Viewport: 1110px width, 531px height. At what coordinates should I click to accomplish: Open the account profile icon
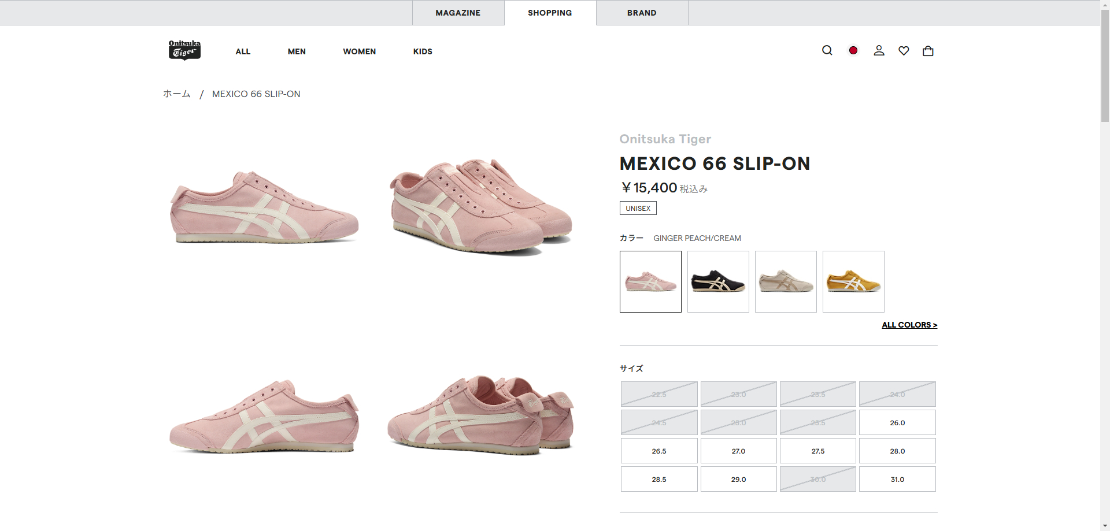tap(879, 51)
